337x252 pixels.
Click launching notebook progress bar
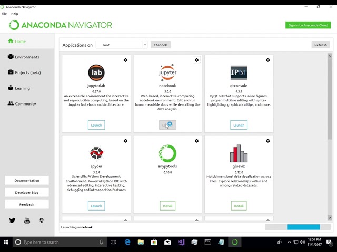298,227
